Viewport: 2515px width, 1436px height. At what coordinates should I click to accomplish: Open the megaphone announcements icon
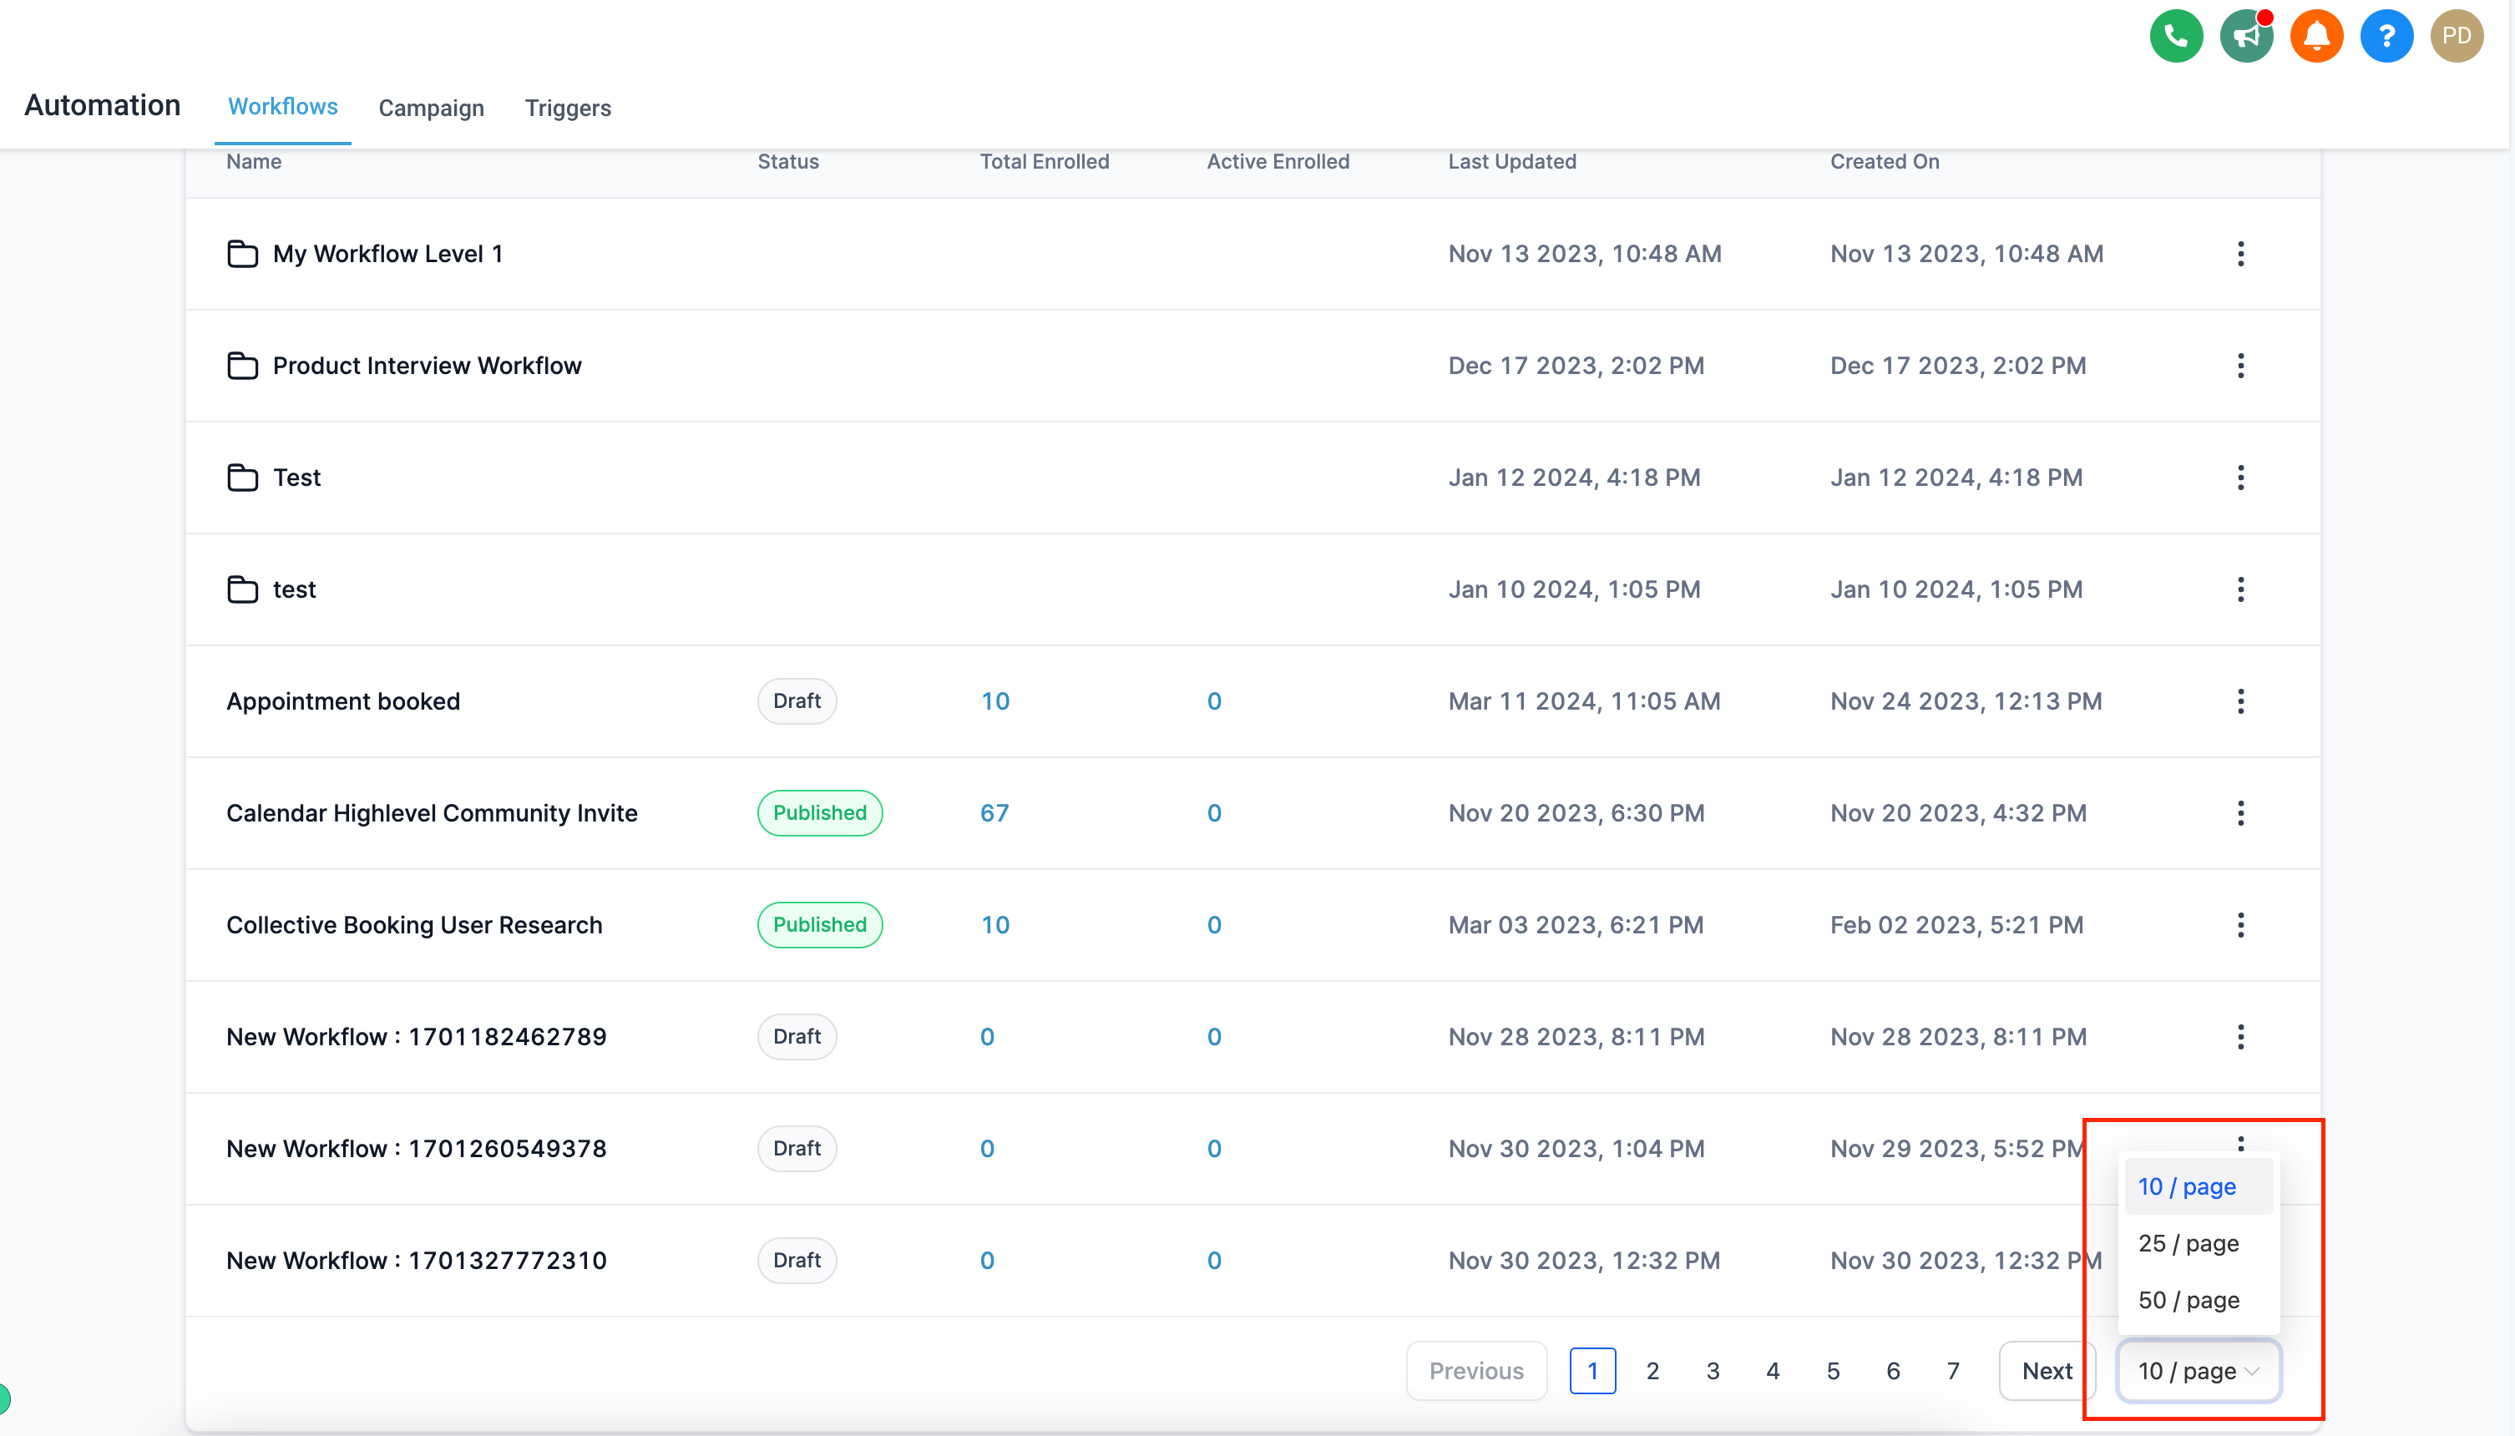pyautogui.click(x=2246, y=37)
